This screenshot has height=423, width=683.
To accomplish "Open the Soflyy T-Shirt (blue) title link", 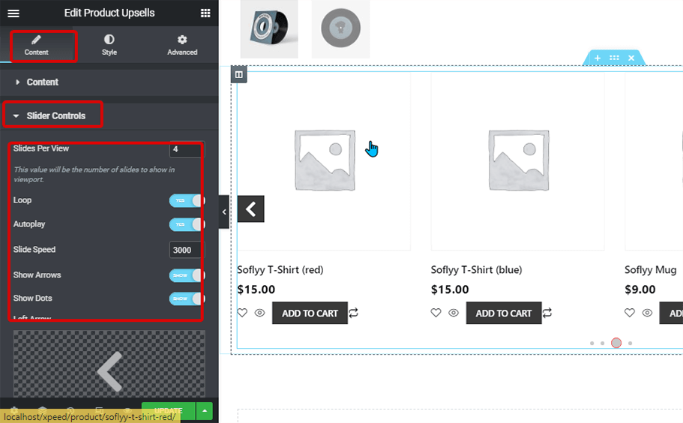I will tap(476, 270).
